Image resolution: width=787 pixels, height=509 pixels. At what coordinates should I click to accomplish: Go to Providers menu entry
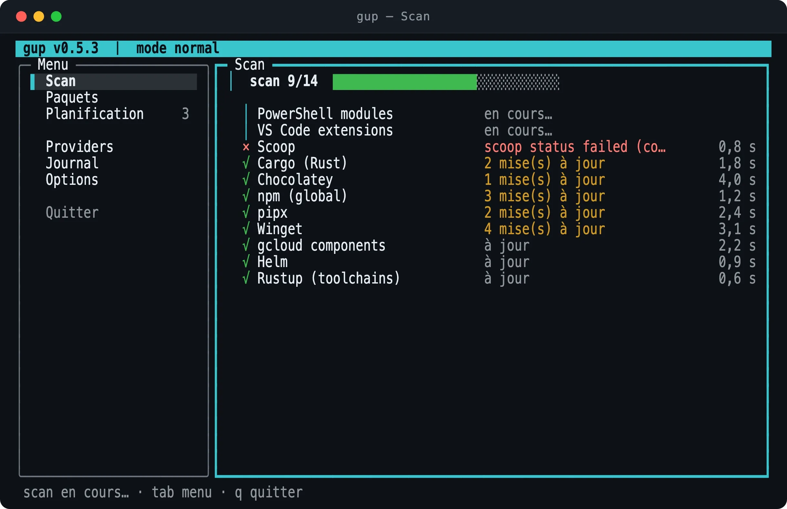pos(79,147)
